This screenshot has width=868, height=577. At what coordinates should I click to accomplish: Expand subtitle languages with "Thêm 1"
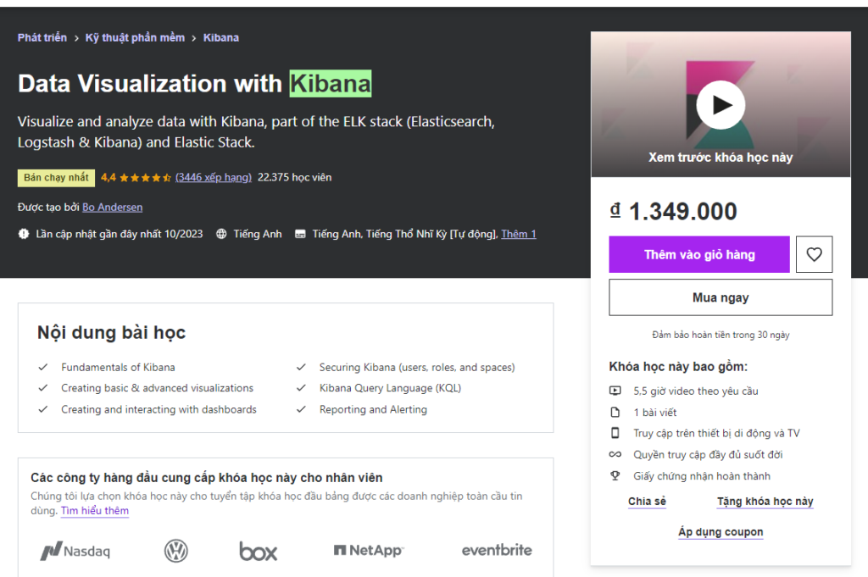518,234
